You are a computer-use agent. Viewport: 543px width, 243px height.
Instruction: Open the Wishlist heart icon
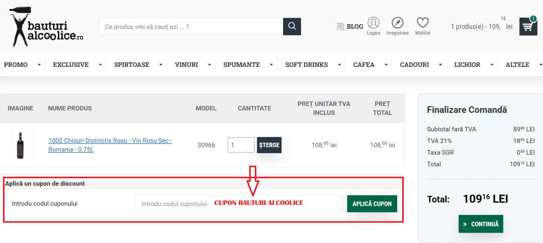pyautogui.click(x=423, y=23)
